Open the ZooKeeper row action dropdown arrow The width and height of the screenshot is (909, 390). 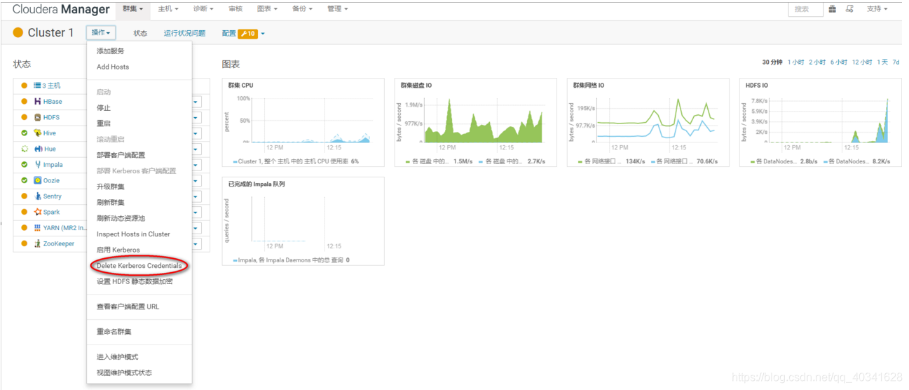[x=196, y=244]
